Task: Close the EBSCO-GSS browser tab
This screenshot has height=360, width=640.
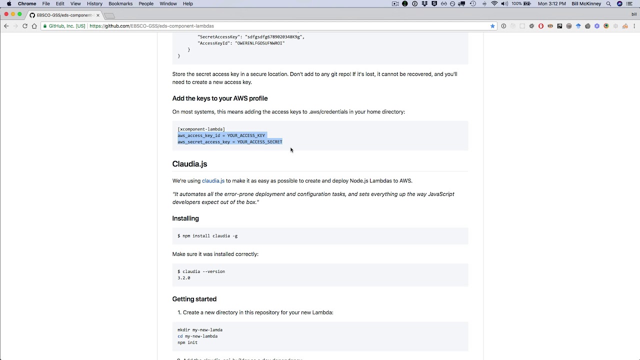Action: [98, 15]
